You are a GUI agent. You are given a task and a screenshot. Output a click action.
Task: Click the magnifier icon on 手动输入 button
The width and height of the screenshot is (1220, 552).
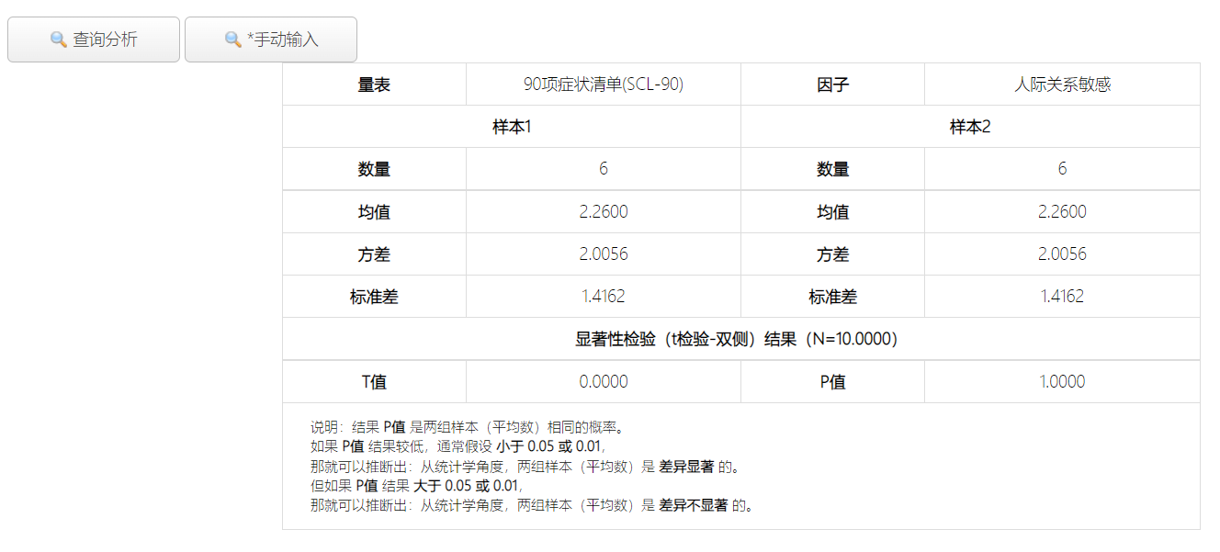pos(233,39)
